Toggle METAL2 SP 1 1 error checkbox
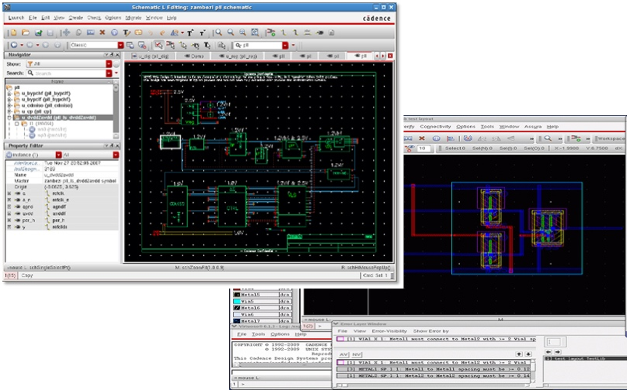 pyautogui.click(x=341, y=376)
